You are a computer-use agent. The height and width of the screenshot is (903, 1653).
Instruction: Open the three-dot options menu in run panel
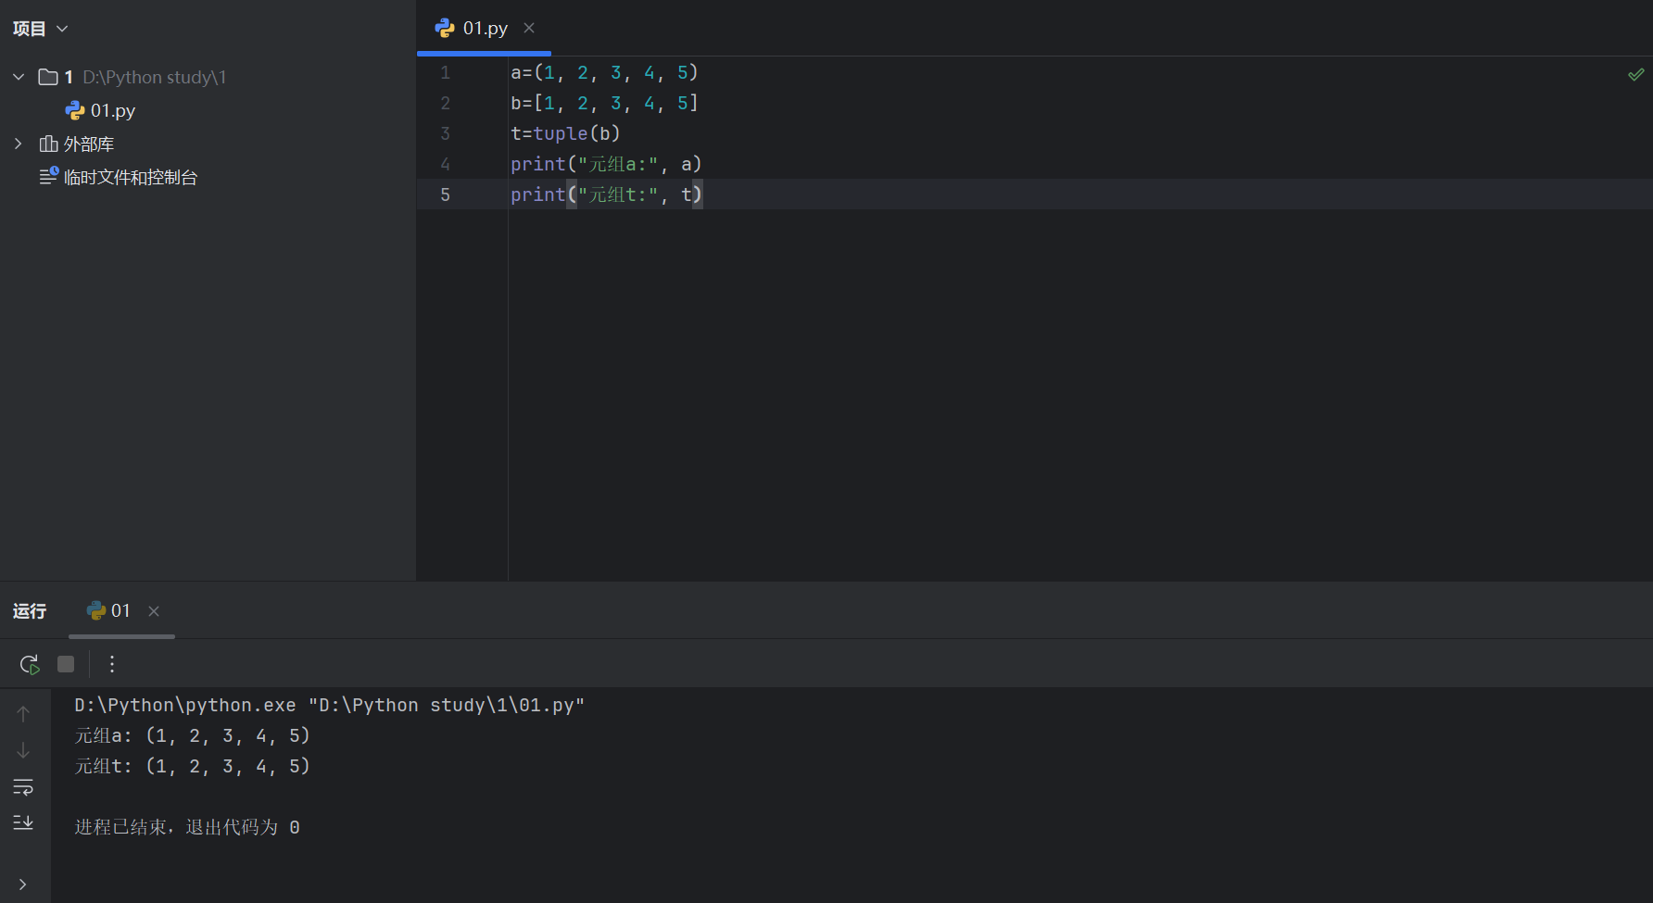pyautogui.click(x=111, y=664)
